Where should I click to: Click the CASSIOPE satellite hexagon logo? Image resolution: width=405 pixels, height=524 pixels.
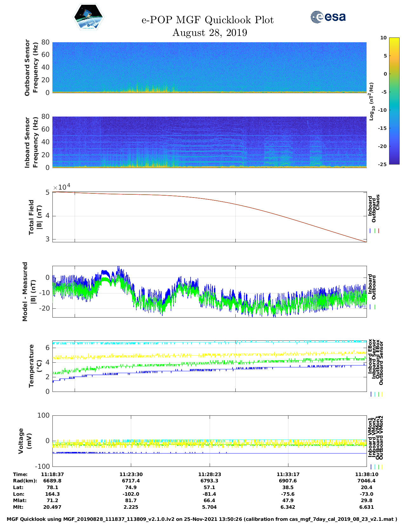(88, 17)
